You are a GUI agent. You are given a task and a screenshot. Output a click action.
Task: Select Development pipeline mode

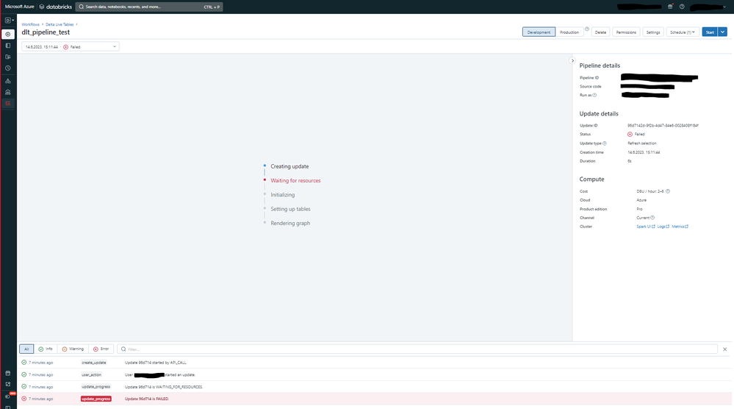click(539, 32)
